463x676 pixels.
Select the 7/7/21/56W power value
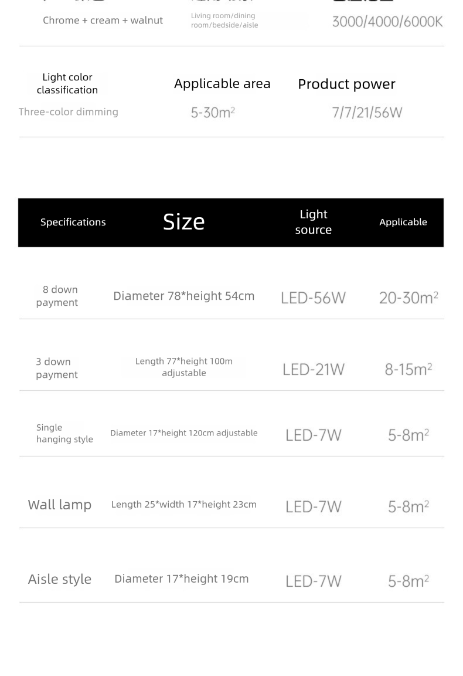367,112
